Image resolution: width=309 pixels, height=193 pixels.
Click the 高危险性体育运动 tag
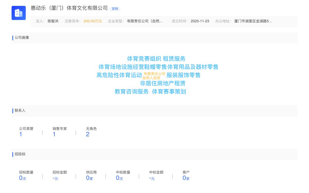coord(119,75)
